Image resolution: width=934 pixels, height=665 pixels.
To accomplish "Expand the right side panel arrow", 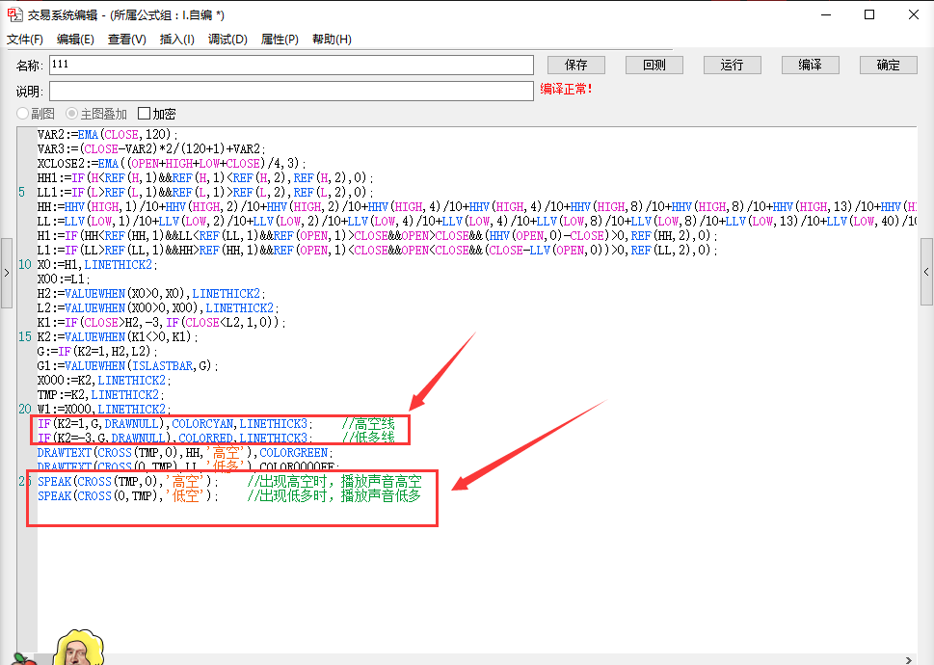I will coord(926,273).
